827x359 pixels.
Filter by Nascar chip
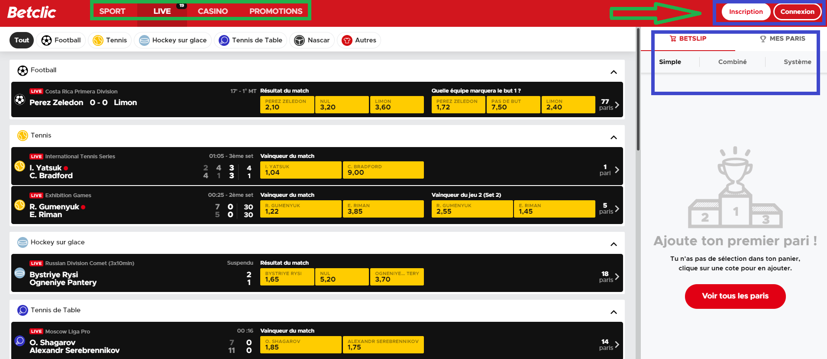tap(312, 40)
